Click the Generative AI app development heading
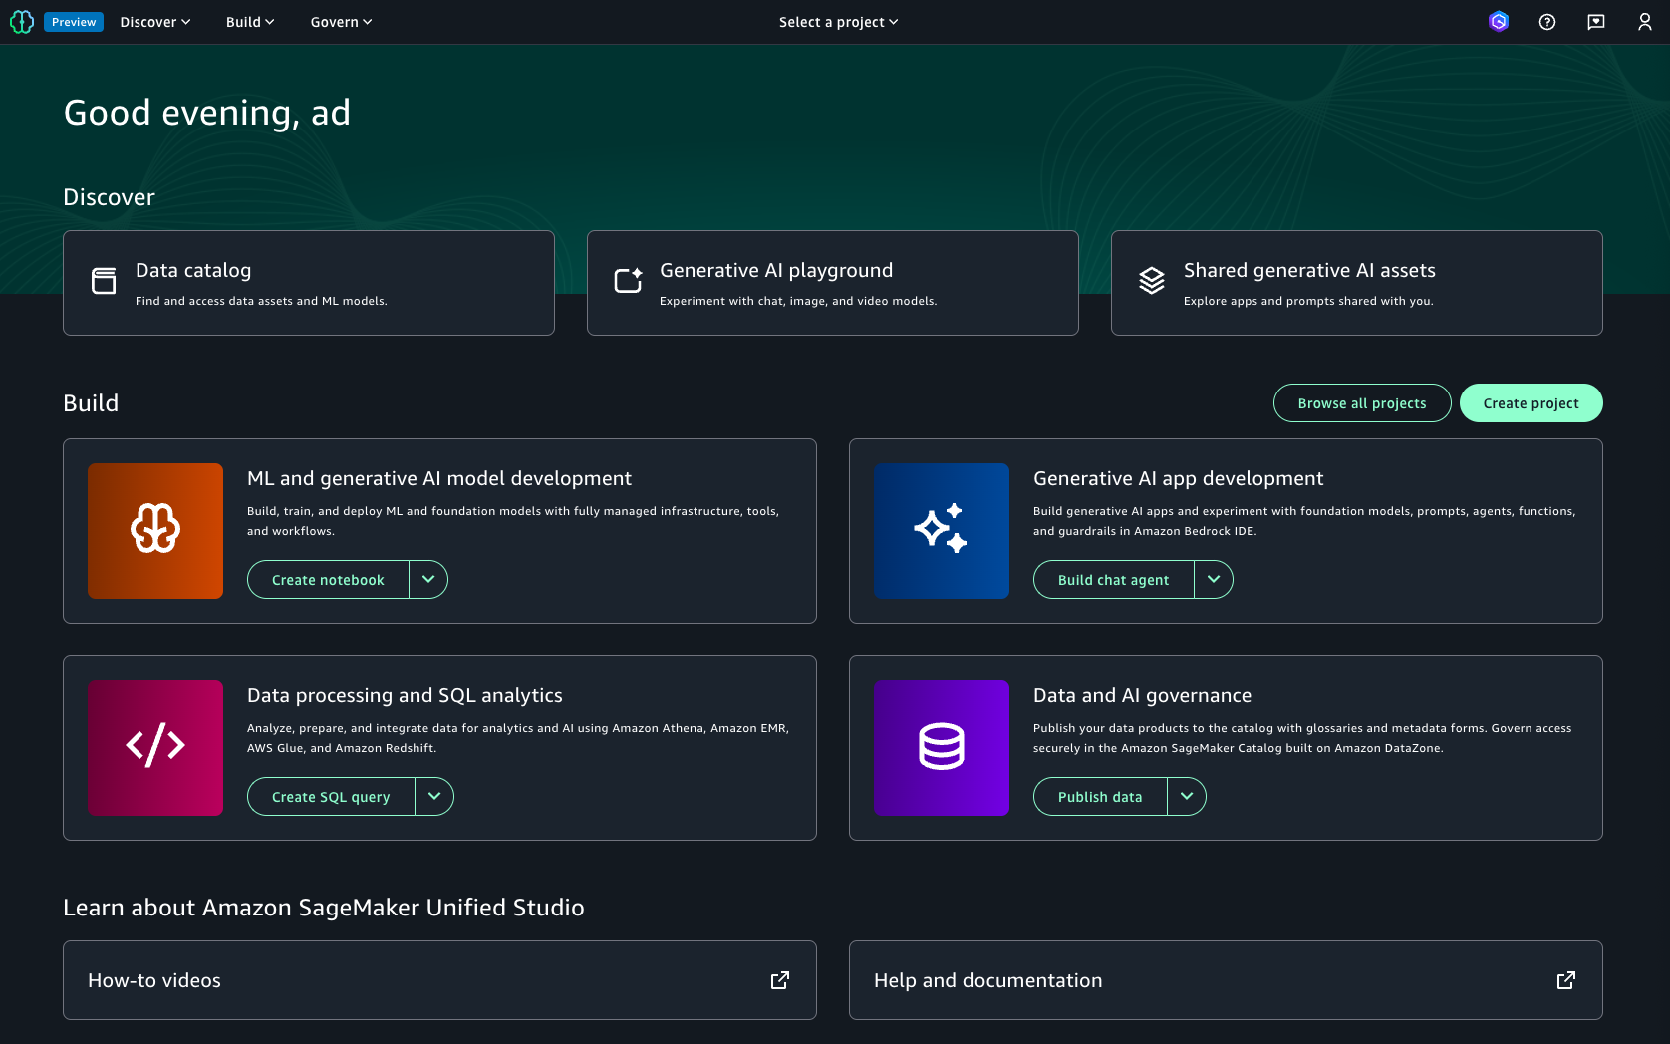This screenshot has width=1670, height=1044. 1179,478
